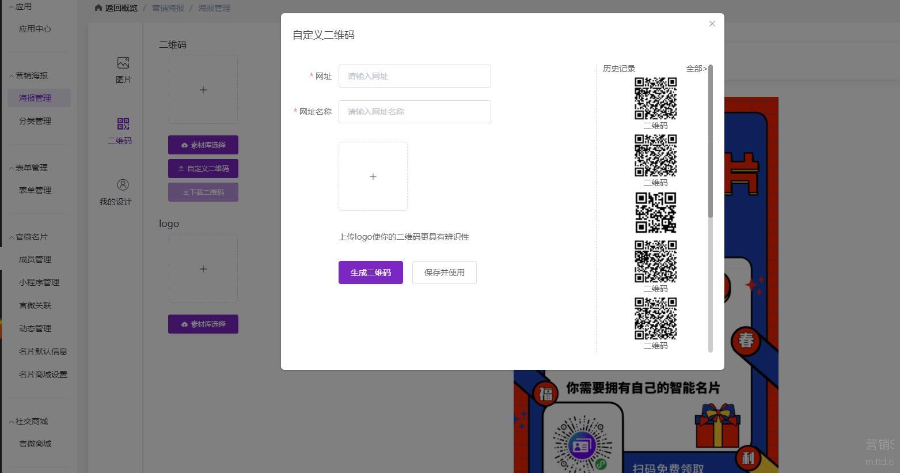This screenshot has width=900, height=473.
Task: Click the plus upload box under logo section
Action: (x=203, y=268)
